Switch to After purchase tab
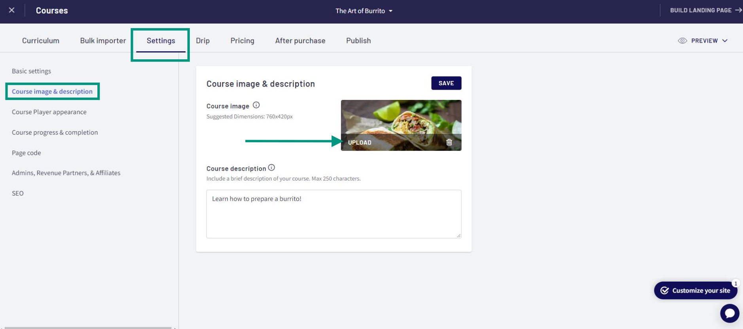Screen dimensions: 743x329 click(x=300, y=41)
